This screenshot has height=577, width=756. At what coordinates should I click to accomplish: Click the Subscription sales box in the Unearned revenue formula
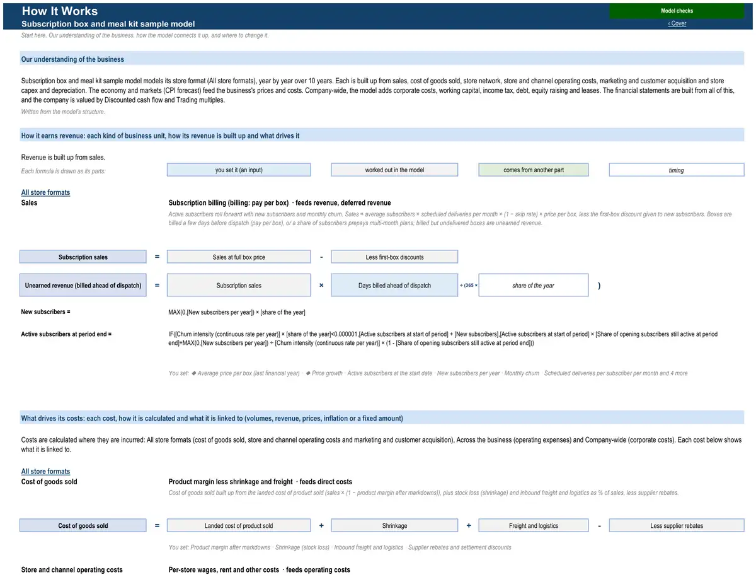tap(239, 285)
